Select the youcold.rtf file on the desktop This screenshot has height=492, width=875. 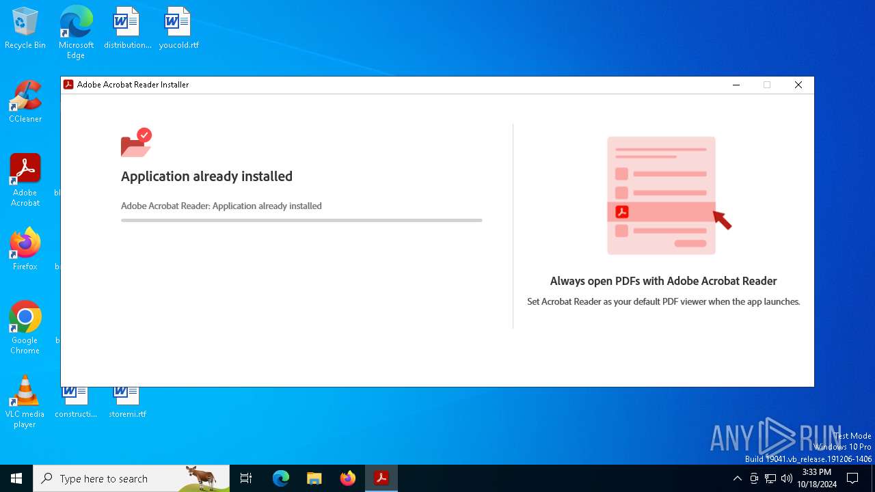(178, 29)
